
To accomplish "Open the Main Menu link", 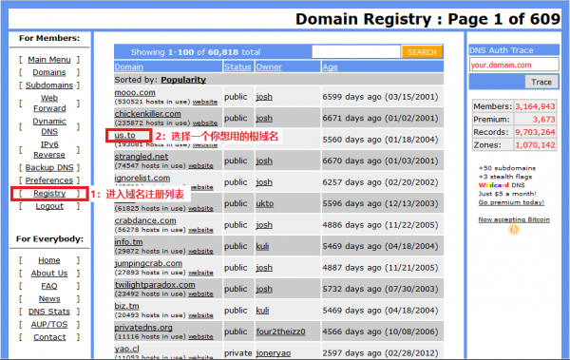I will 49,59.
